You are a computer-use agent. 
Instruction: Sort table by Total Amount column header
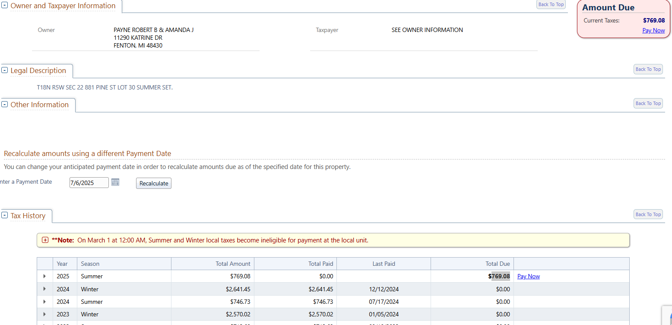[x=233, y=264]
